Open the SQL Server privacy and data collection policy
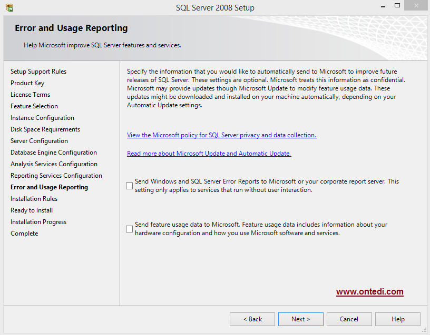 click(x=221, y=135)
